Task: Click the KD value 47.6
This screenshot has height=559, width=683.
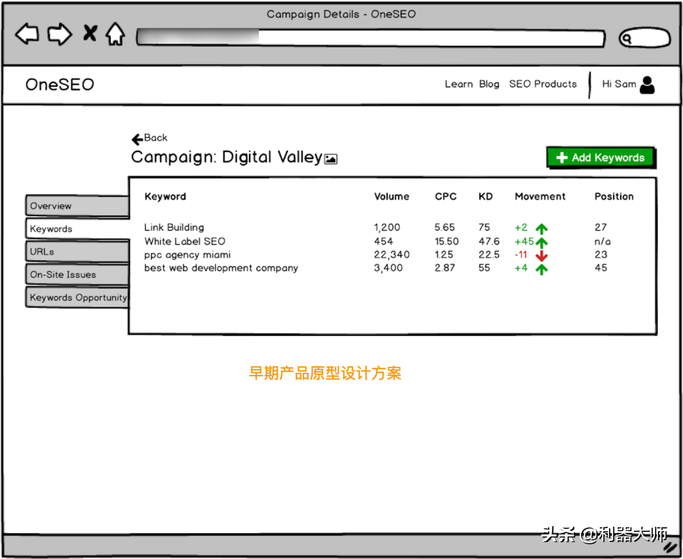Action: point(489,241)
